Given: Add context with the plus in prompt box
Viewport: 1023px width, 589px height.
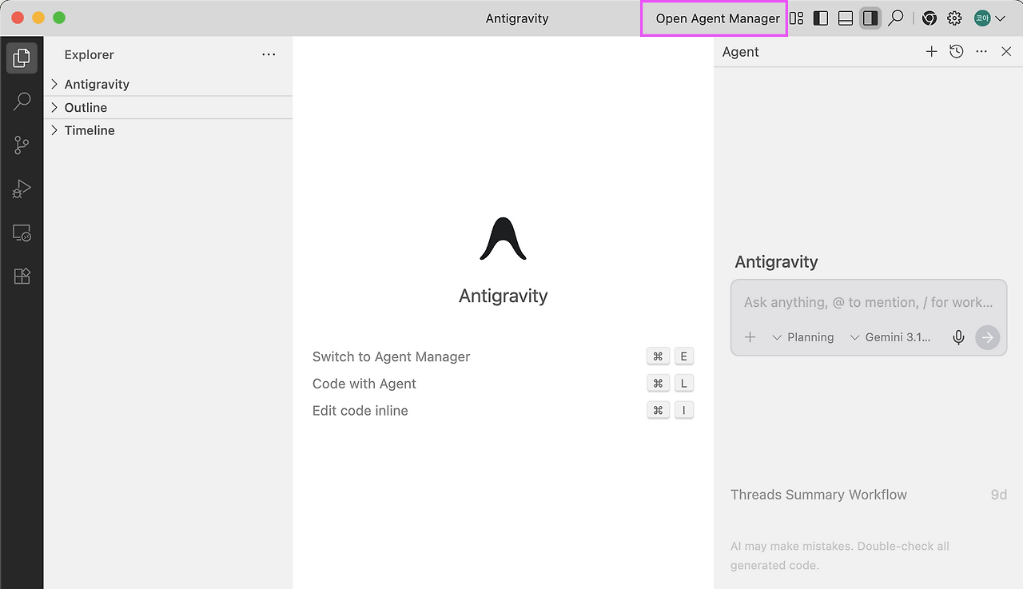Looking at the screenshot, I should pos(750,337).
